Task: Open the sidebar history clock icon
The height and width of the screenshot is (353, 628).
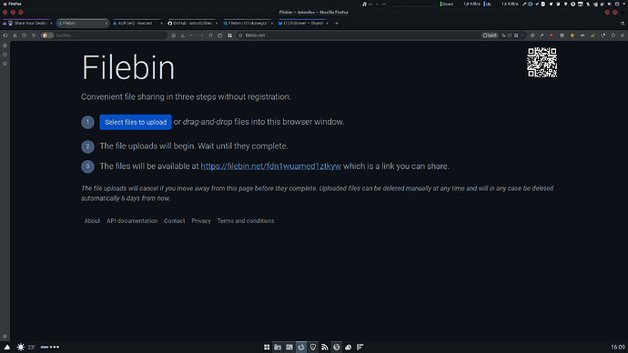Action: click(x=5, y=55)
